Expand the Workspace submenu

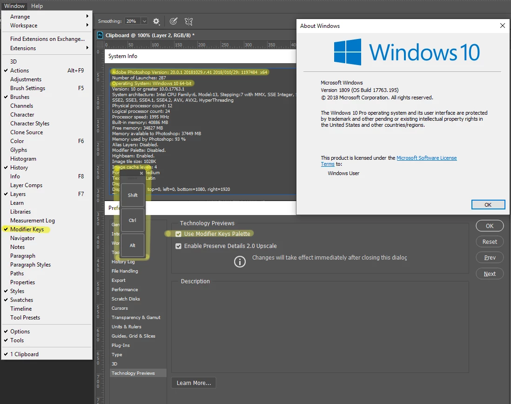click(x=47, y=26)
